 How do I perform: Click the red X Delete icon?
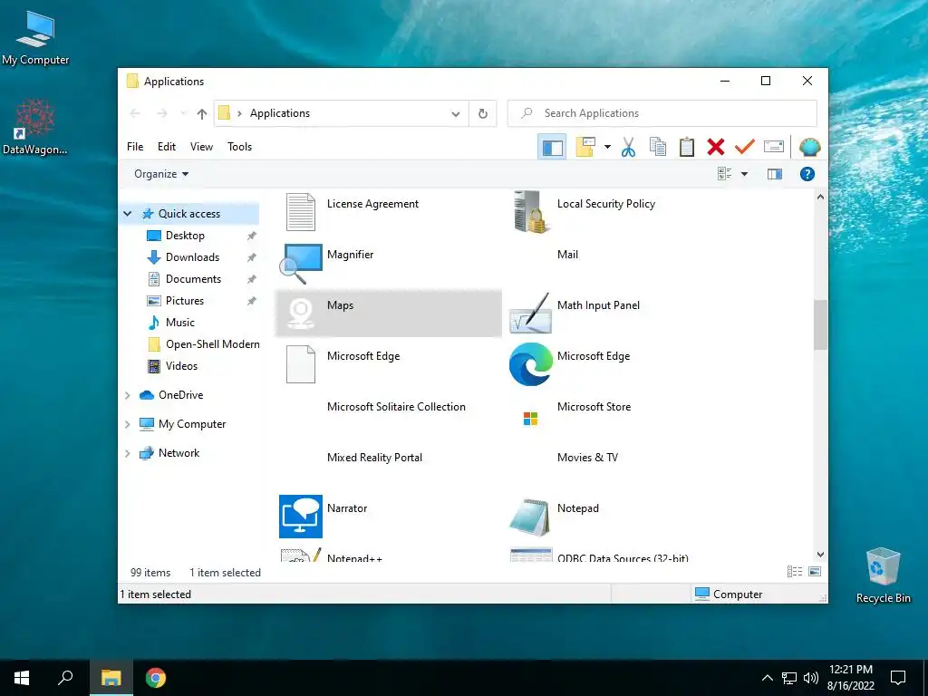[x=716, y=147]
